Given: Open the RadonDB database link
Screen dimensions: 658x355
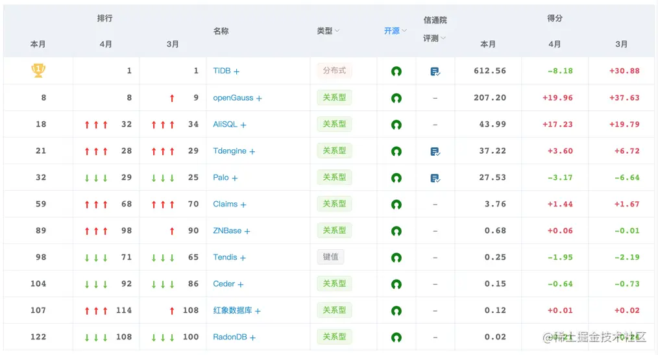Looking at the screenshot, I should click(x=230, y=337).
